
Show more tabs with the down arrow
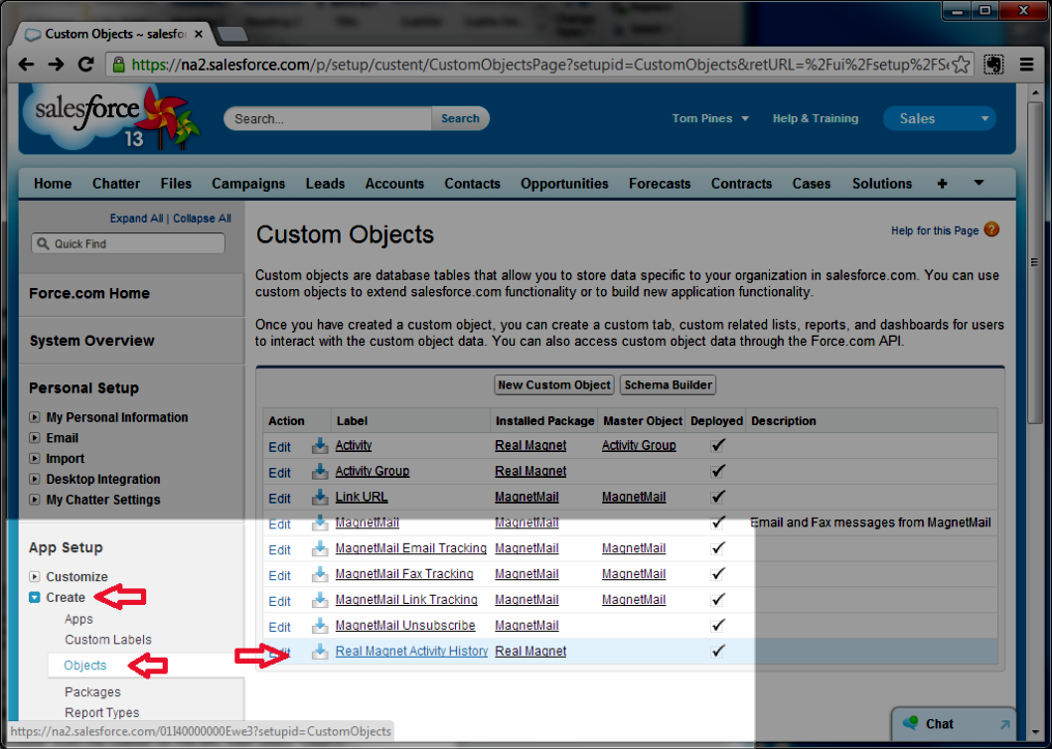(x=978, y=183)
